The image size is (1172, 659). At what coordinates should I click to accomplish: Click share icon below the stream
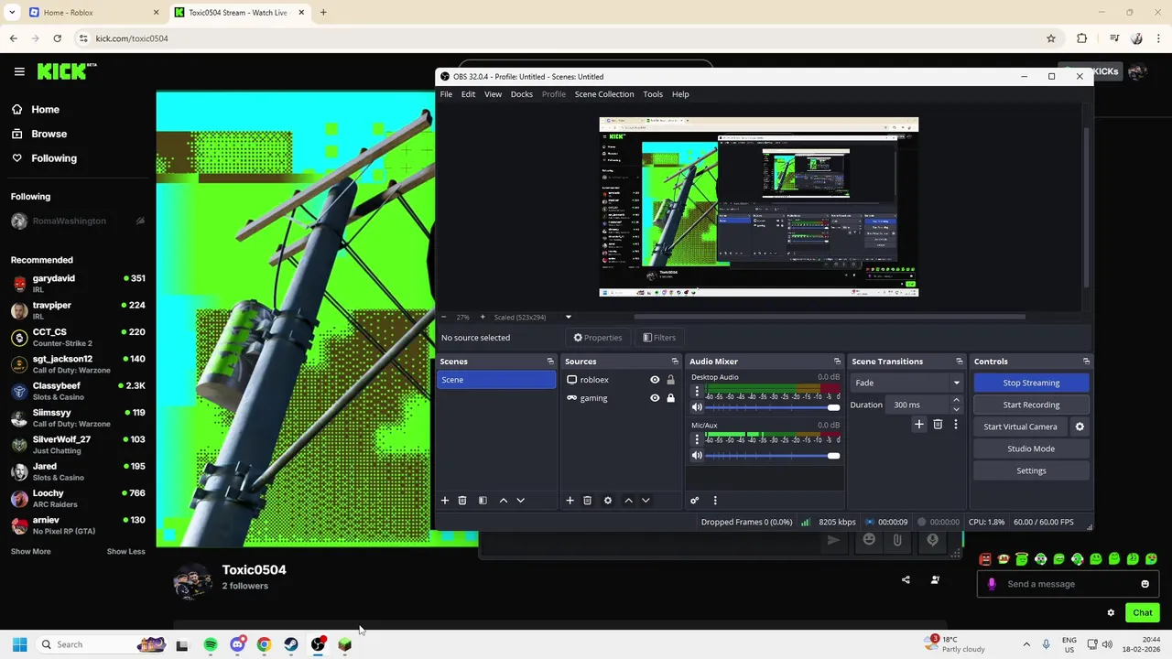906,579
